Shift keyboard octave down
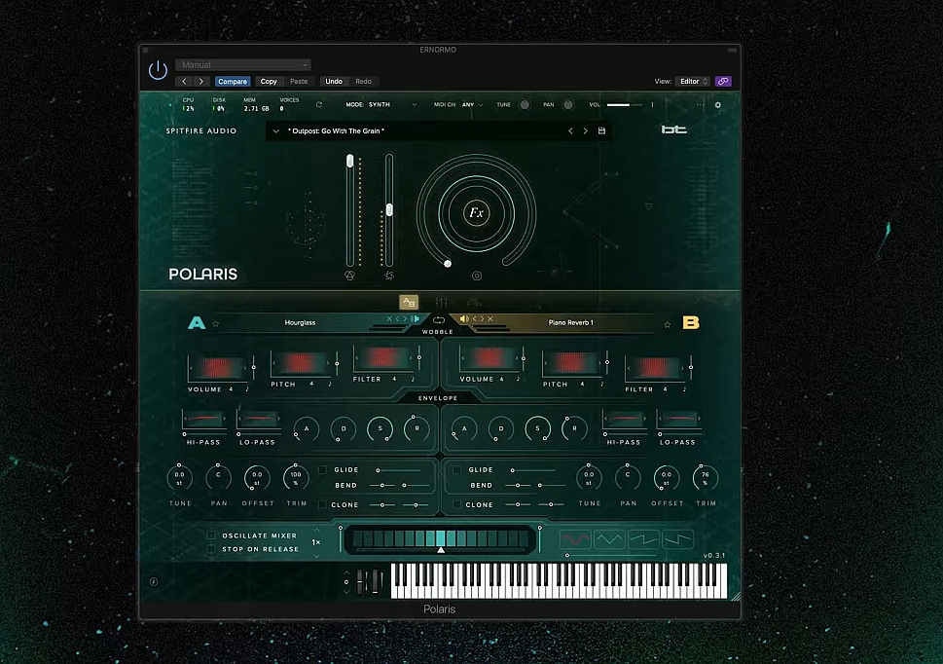 [345, 592]
